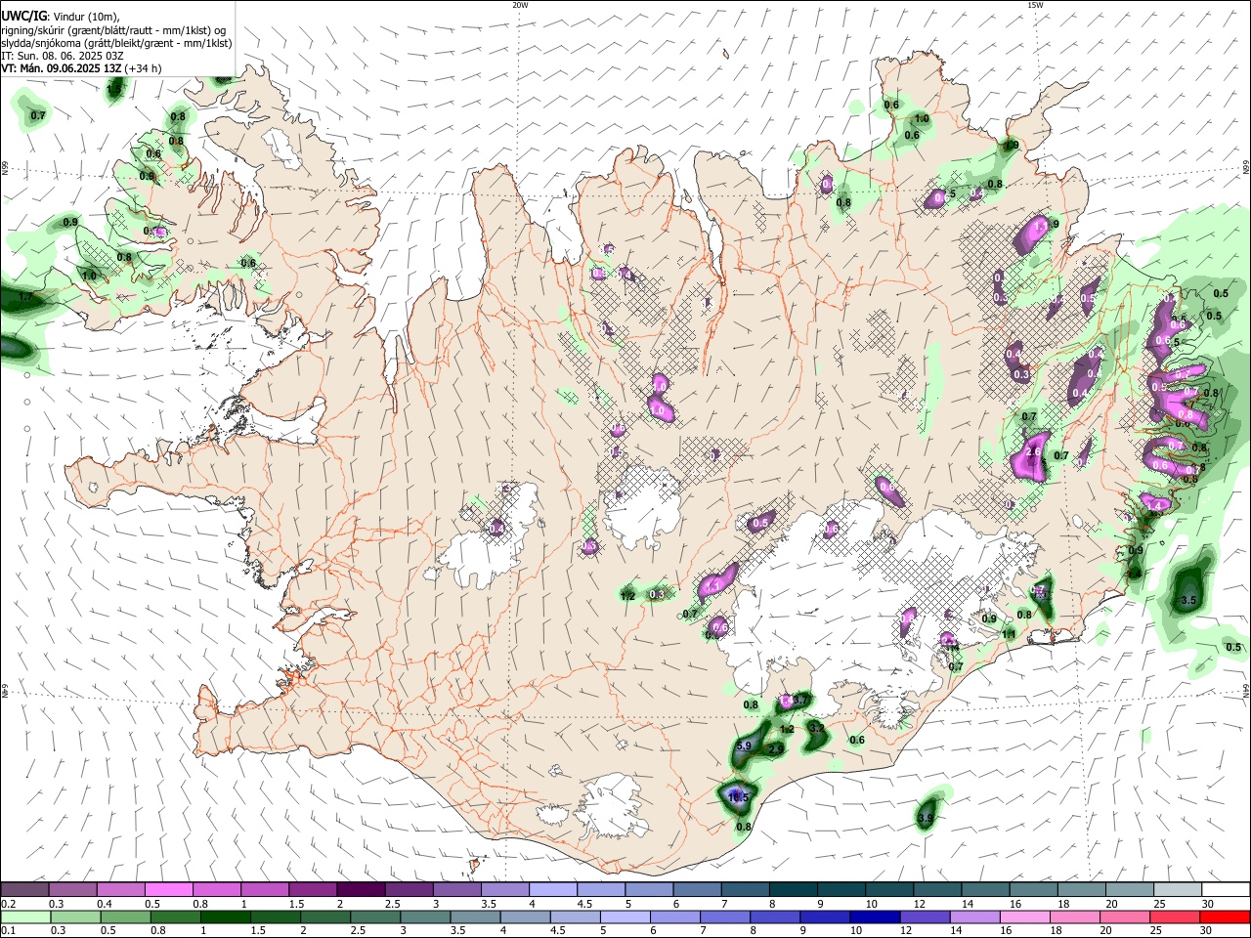The height and width of the screenshot is (938, 1251).
Task: Click the '15W' longitude label
Action: coord(1034,5)
